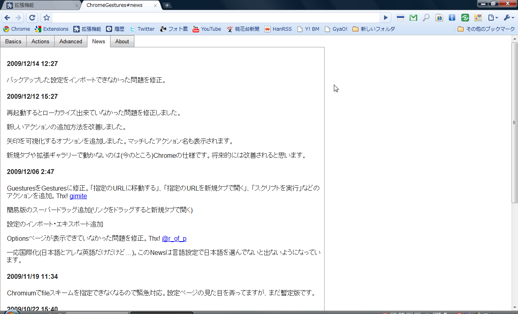Open the フォト蔵 bookmark
This screenshot has height=314, width=518.
pos(174,29)
